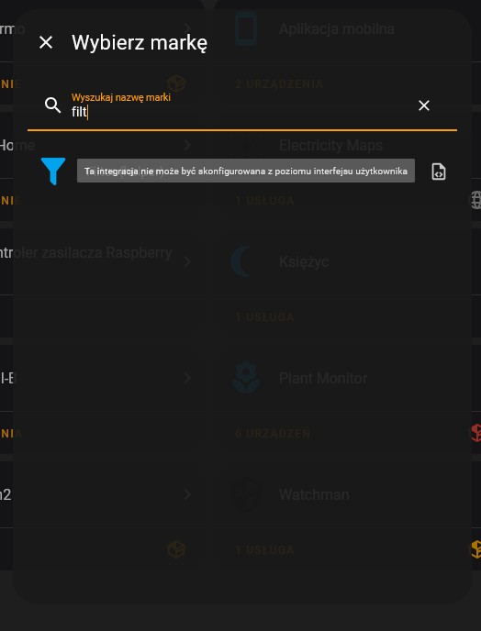Open the Filter integration documentation icon
The width and height of the screenshot is (481, 631).
pos(438,172)
